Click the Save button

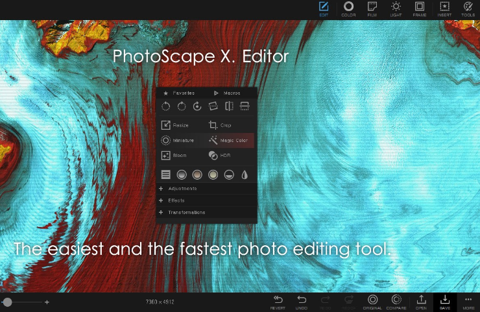click(445, 302)
